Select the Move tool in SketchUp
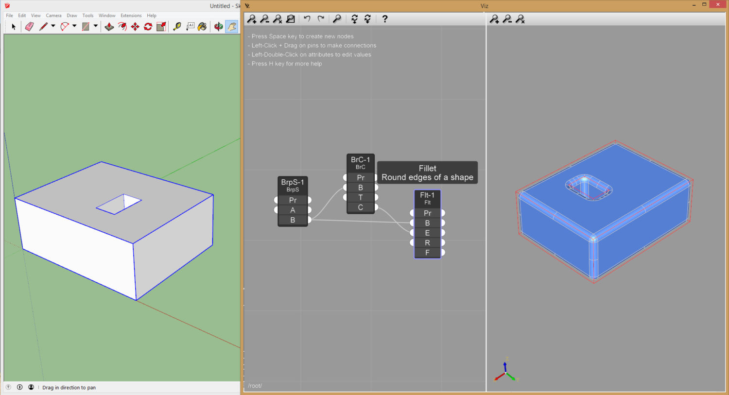The width and height of the screenshot is (729, 395). pos(136,26)
